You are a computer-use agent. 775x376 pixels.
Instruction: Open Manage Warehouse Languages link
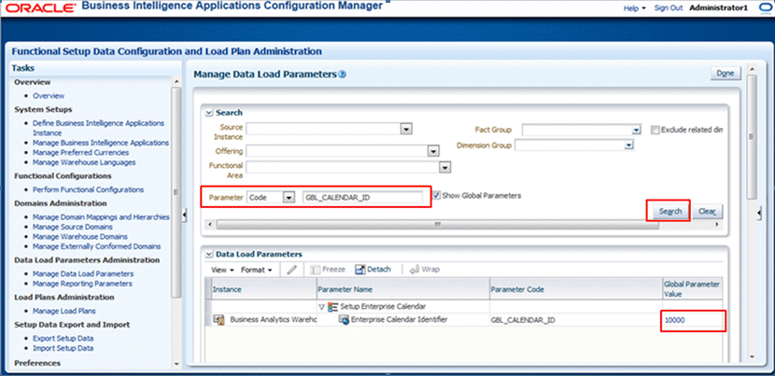(84, 162)
